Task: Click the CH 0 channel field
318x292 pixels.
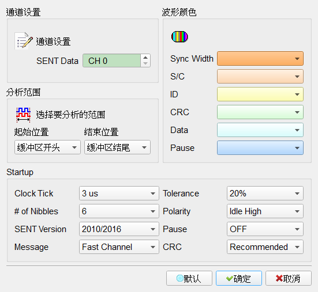Action: [111, 60]
